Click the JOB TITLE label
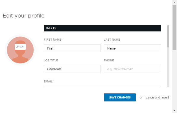This screenshot has width=177, height=113. click(x=51, y=61)
